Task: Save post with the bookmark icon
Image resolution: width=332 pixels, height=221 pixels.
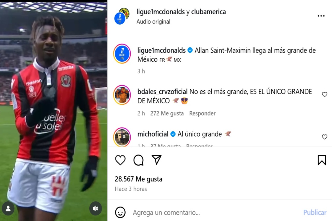Action: [322, 160]
